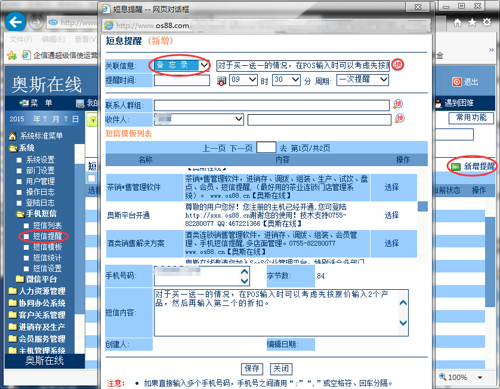Click the 关闭 button at the dialog bottom
The image size is (500, 389).
(x=281, y=369)
